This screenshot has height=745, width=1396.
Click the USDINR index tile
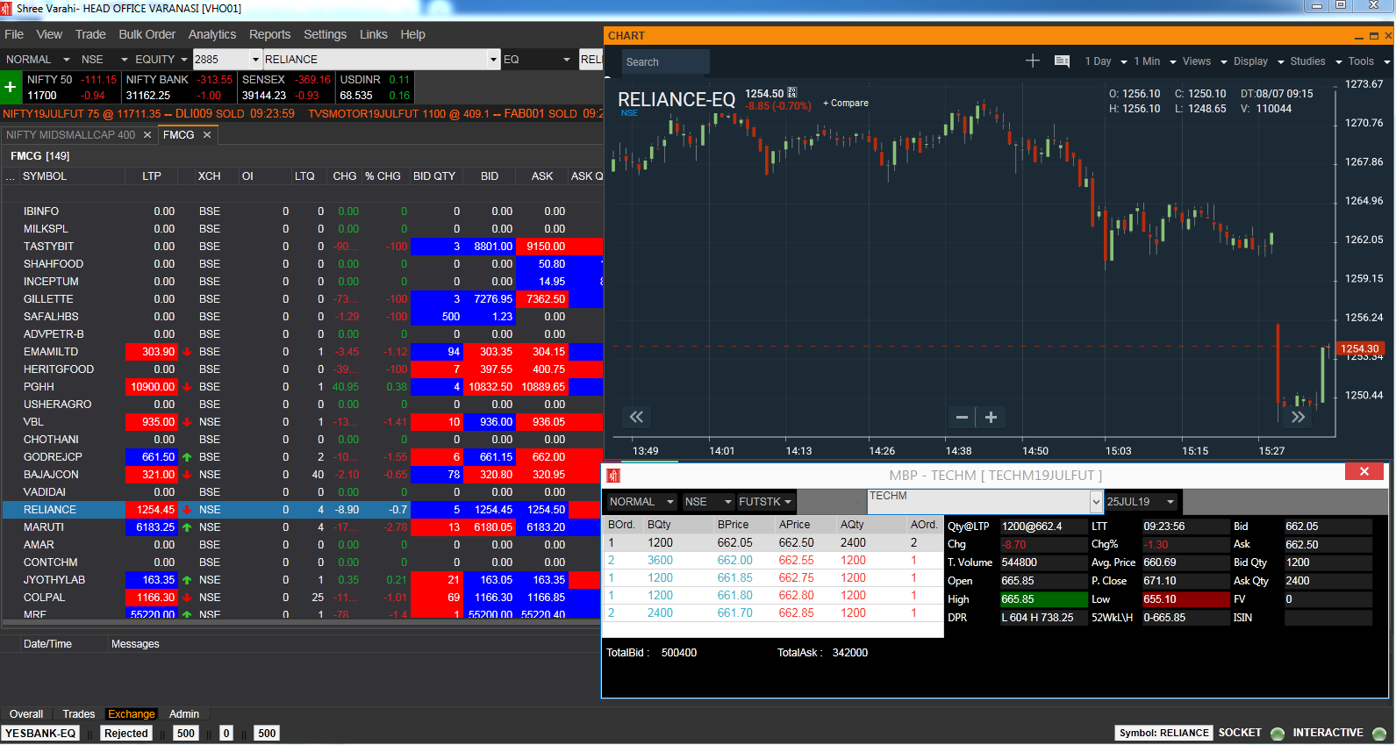pos(375,88)
